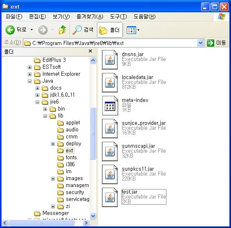Image resolution: width=231 pixels, height=228 pixels.
Task: Click the sunmscapi.jar file name
Action: (138, 146)
